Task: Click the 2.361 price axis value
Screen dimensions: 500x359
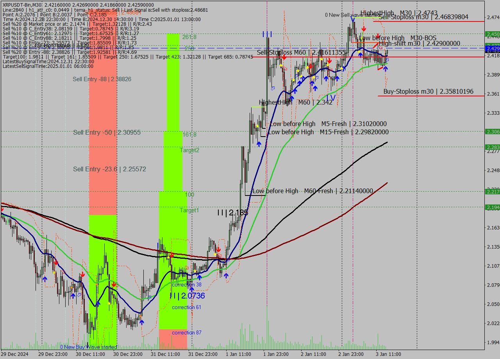Action: coord(493,94)
